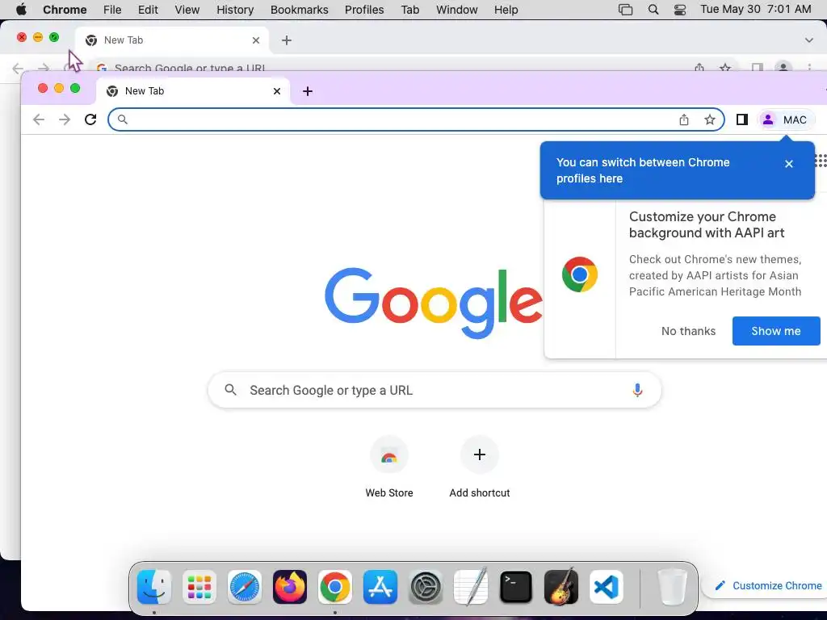Click the Show me button
Screen dimensions: 827x620
776,331
